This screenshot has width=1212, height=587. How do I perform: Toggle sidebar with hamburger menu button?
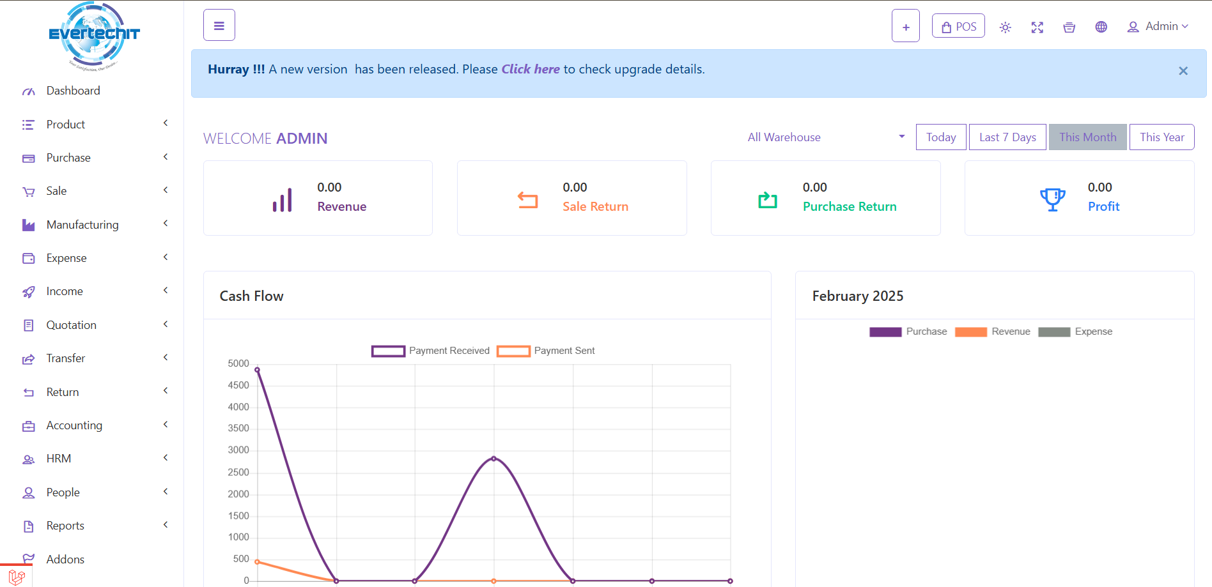point(219,26)
